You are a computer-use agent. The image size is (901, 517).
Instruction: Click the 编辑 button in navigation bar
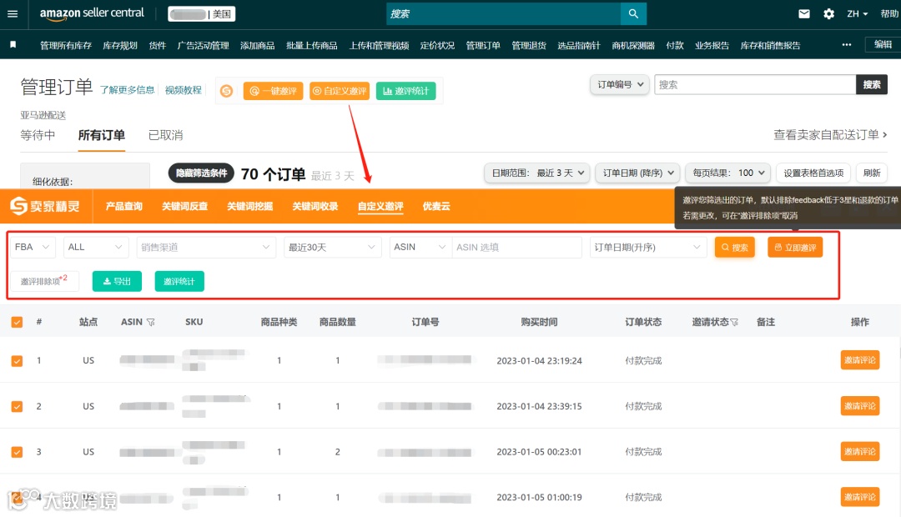883,45
